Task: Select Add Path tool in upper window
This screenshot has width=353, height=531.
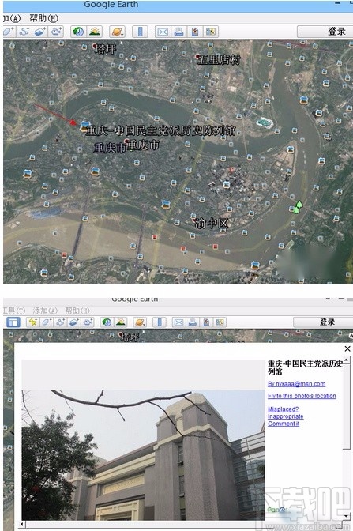Action: point(24,32)
